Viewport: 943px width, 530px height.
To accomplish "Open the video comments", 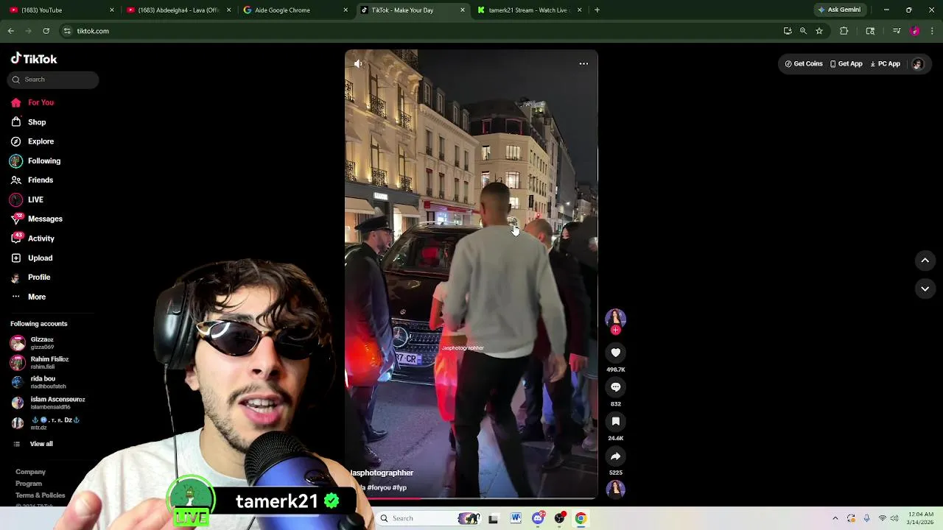I will 615,387.
